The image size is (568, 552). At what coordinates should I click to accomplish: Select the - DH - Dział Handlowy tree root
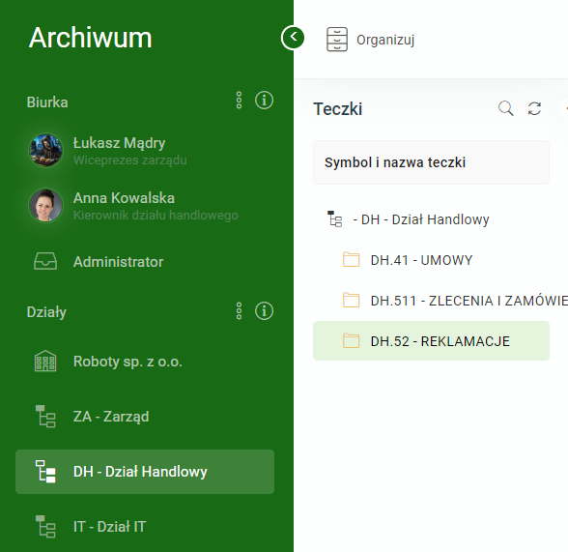click(x=421, y=219)
